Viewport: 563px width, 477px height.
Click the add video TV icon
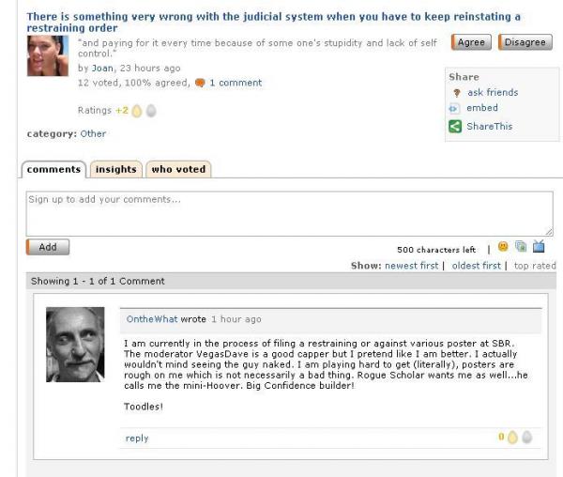(539, 247)
